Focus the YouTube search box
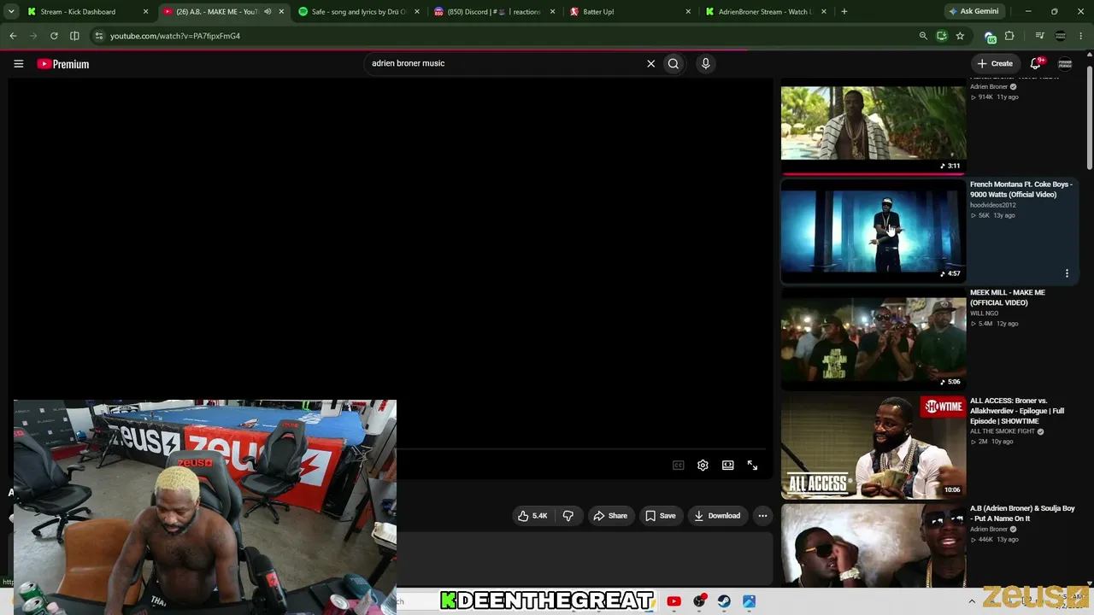The height and width of the screenshot is (615, 1094). point(504,63)
